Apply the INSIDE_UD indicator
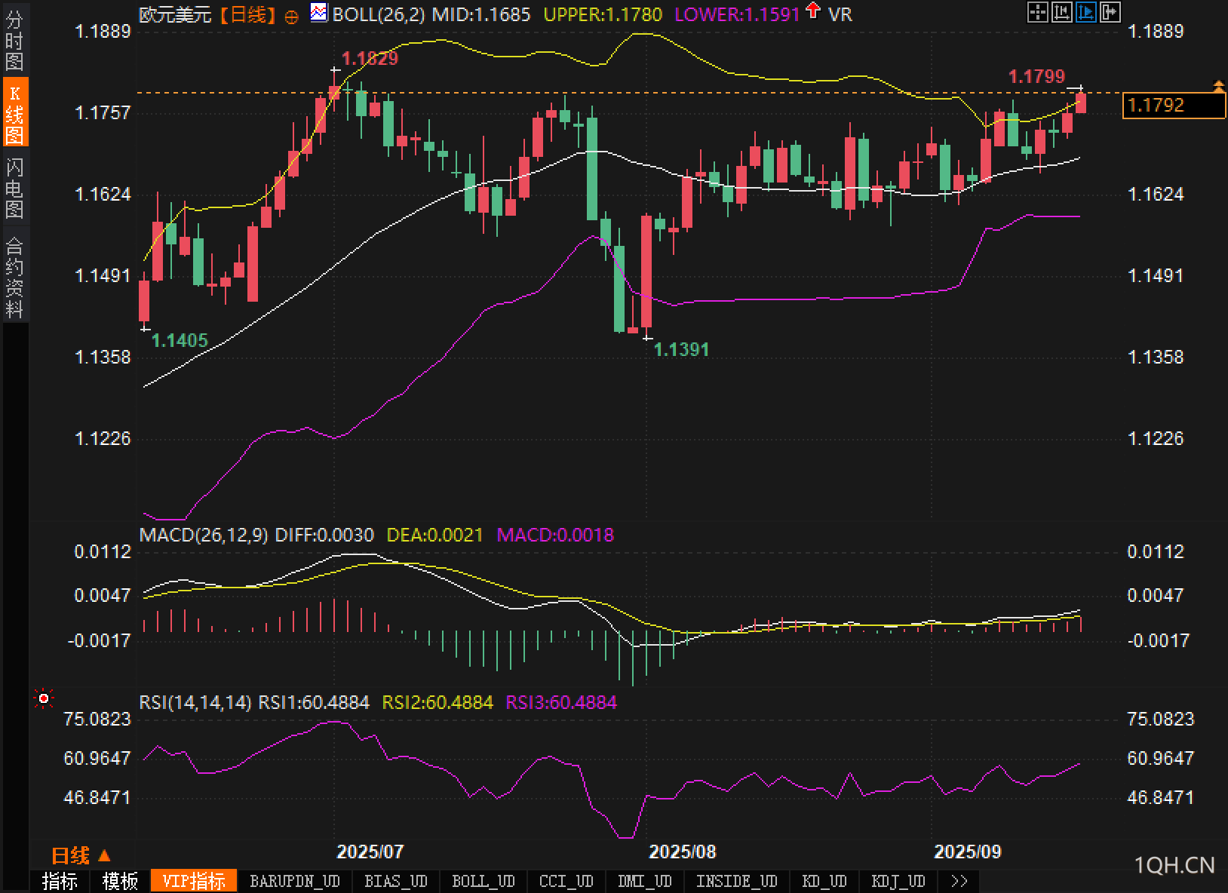Image resolution: width=1228 pixels, height=893 pixels. tap(736, 881)
